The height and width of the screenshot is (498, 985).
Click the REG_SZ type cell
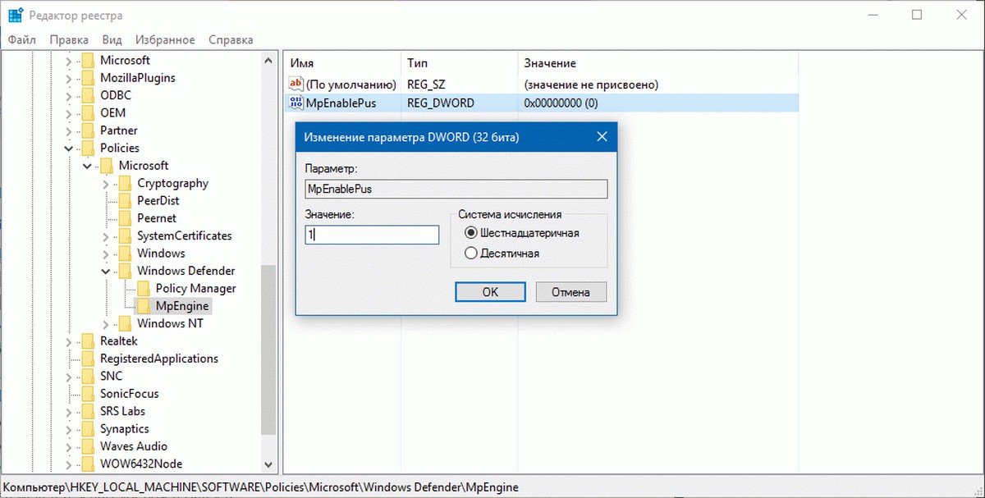click(x=425, y=85)
